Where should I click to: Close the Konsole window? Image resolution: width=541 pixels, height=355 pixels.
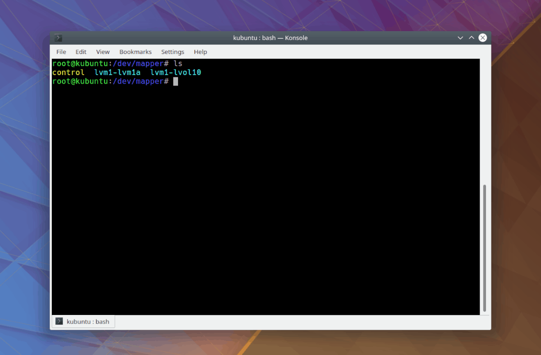click(482, 38)
